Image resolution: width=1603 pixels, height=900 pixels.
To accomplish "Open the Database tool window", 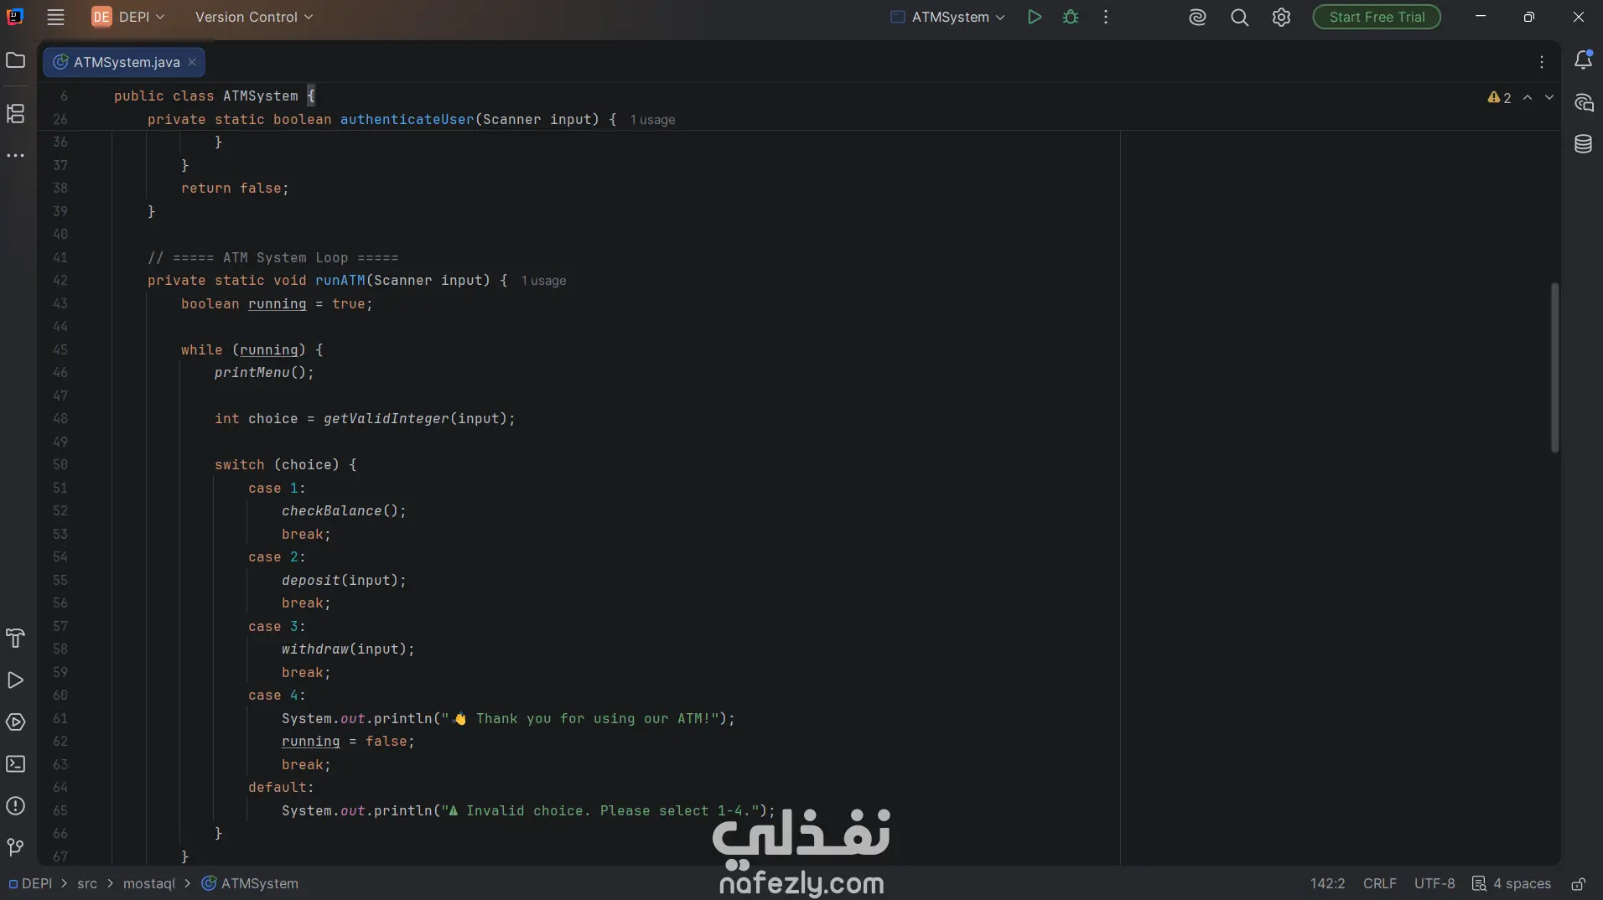I will (x=1583, y=144).
